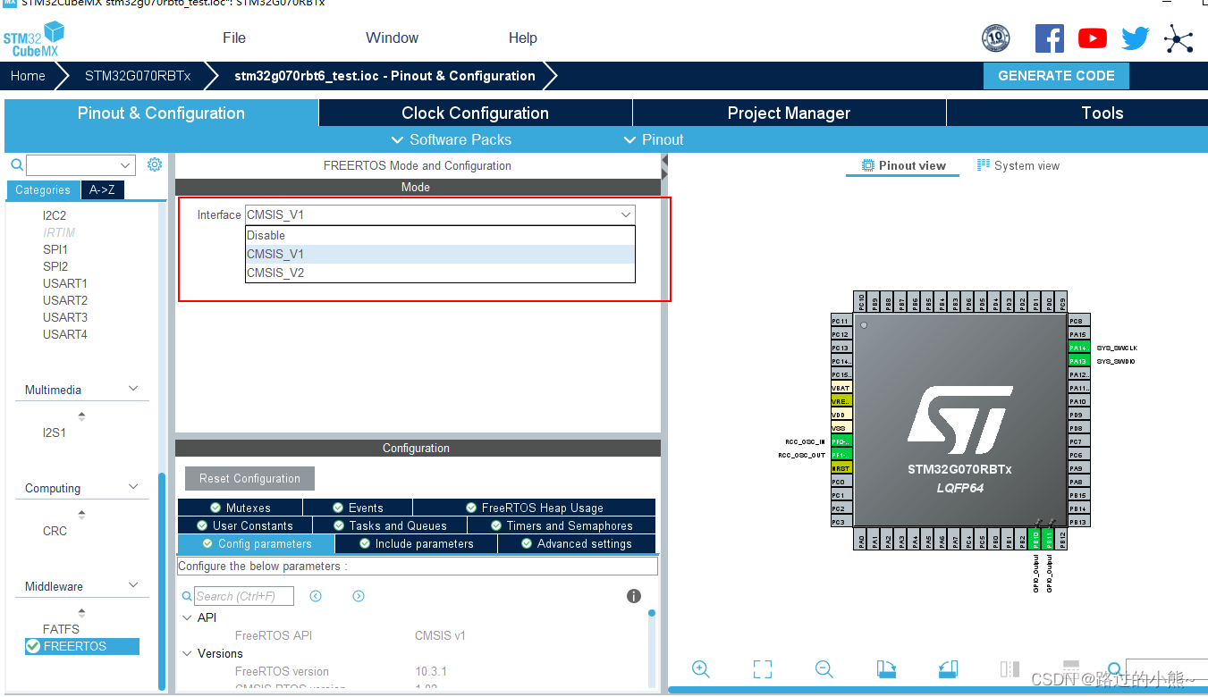Image resolution: width=1208 pixels, height=697 pixels.
Task: Collapse the API parameter group
Action: coord(187,617)
